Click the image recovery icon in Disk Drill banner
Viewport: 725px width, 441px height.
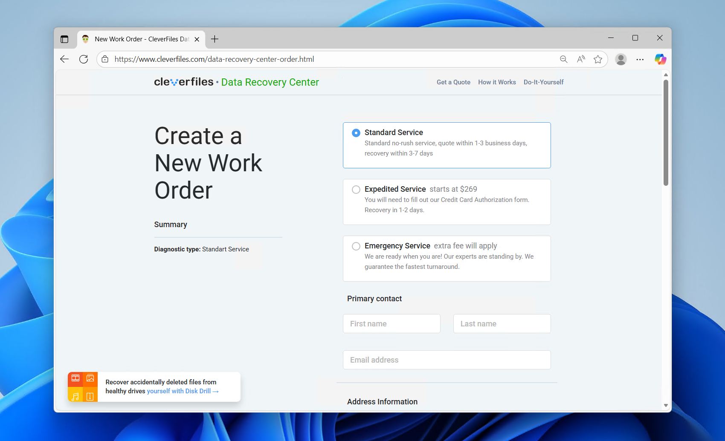(x=90, y=378)
